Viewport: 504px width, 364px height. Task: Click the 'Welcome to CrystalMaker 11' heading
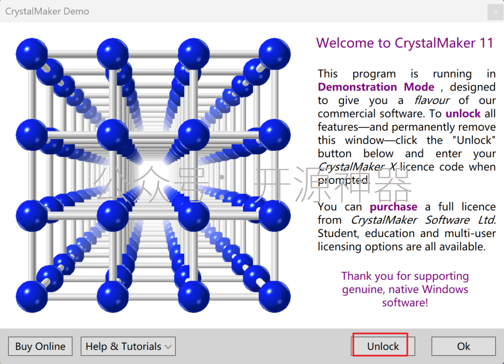pyautogui.click(x=405, y=43)
